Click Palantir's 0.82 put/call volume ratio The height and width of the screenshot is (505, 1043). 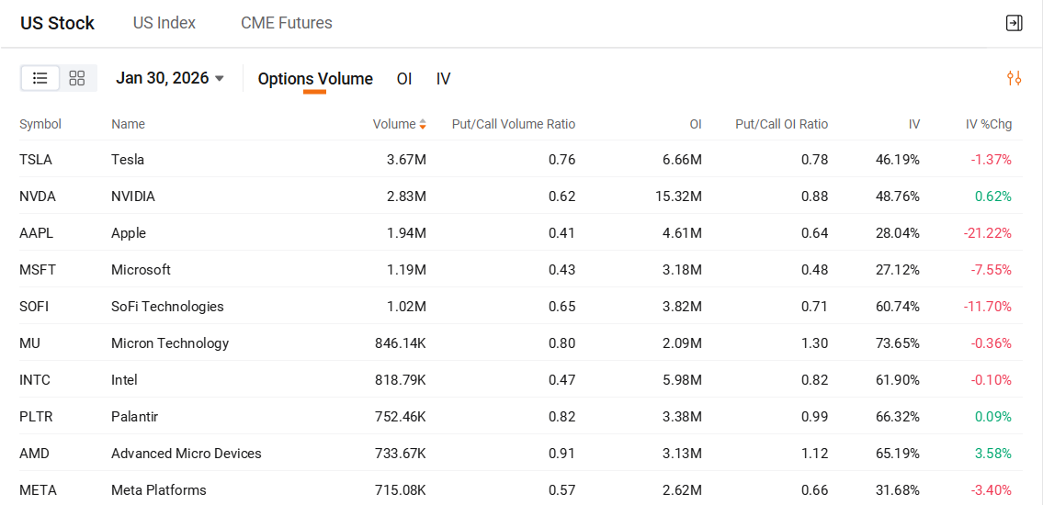(x=562, y=417)
